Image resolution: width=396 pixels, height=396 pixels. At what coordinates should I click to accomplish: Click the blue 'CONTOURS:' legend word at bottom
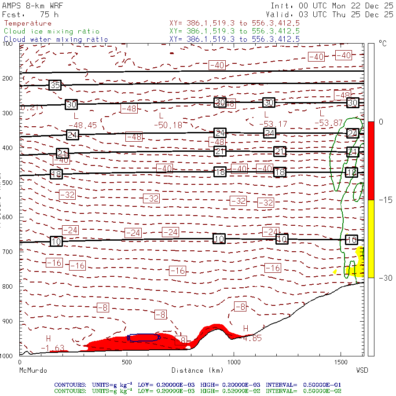click(x=70, y=385)
